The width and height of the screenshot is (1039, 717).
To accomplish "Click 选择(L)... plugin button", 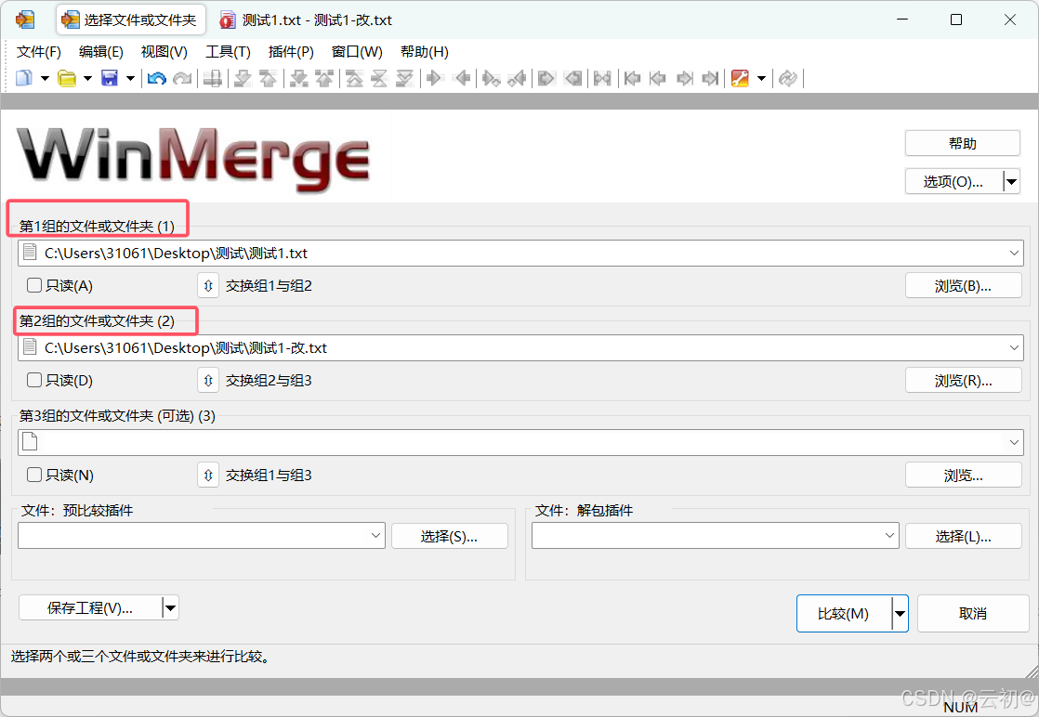I will pyautogui.click(x=963, y=536).
